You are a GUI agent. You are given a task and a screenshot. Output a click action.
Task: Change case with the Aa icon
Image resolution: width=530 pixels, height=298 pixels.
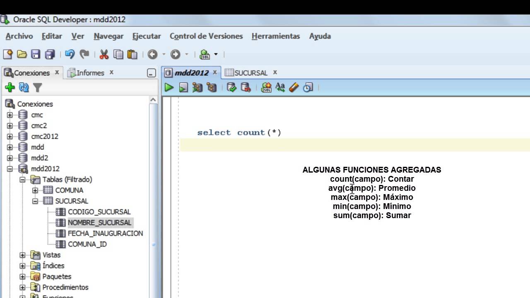click(280, 87)
